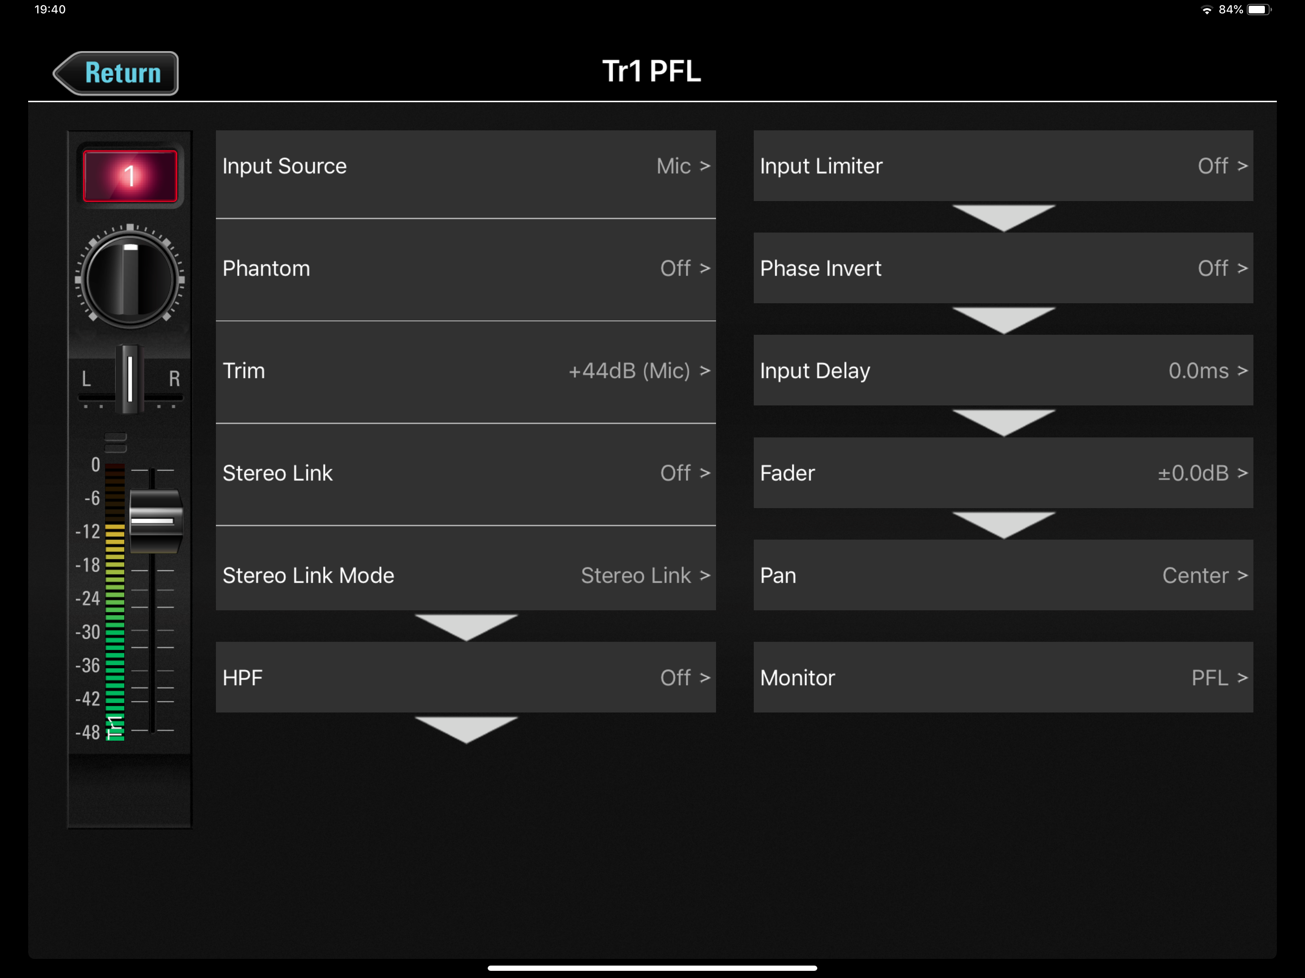Click the L label of pan control

coord(86,379)
